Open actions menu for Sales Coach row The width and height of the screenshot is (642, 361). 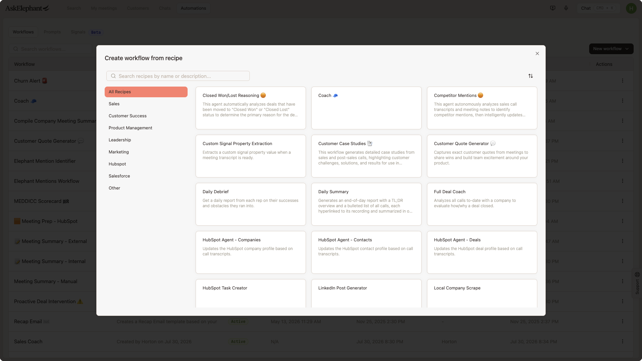click(x=623, y=341)
